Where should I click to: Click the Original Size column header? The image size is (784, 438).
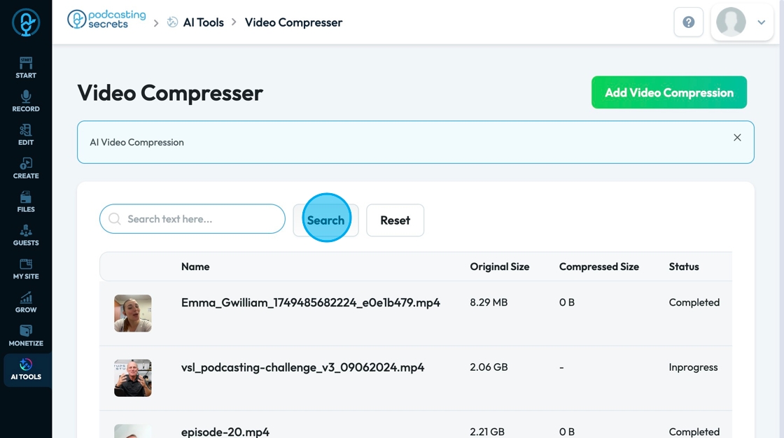(x=500, y=267)
